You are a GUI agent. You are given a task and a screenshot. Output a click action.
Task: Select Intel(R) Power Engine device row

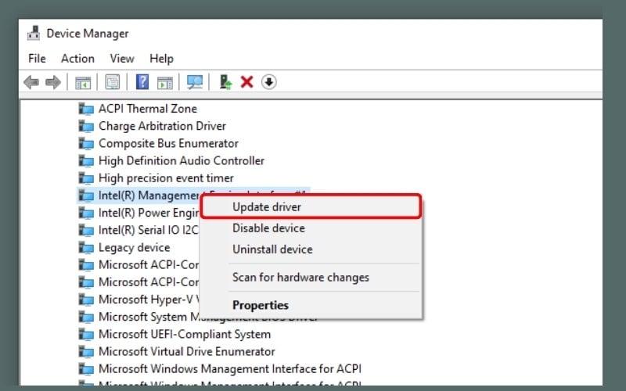click(149, 213)
